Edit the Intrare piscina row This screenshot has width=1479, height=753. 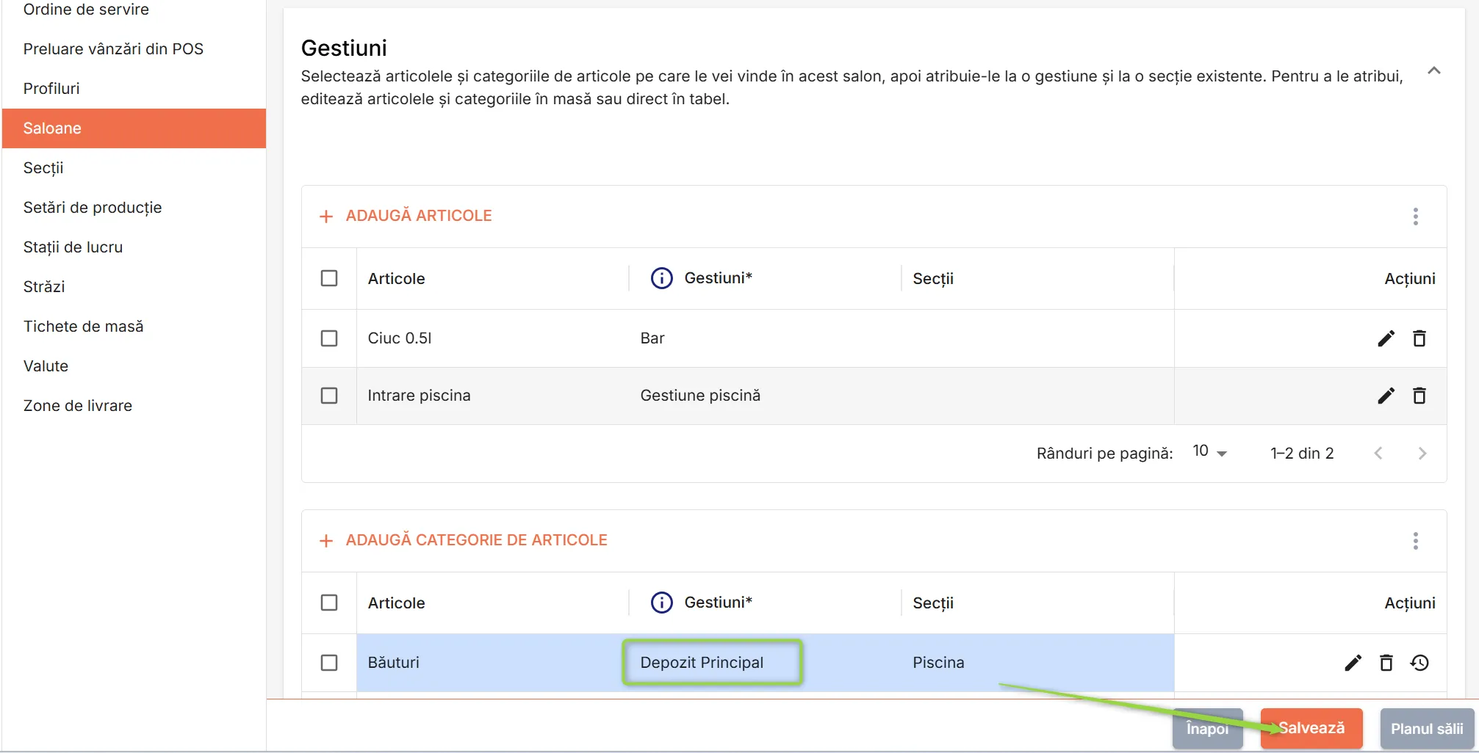click(1386, 396)
